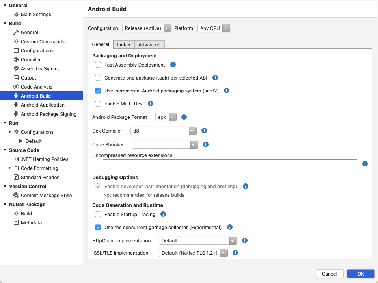Check Generate one package per selected ABI

[98, 78]
